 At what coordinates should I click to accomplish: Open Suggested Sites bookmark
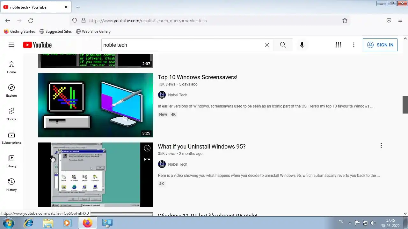(x=55, y=31)
